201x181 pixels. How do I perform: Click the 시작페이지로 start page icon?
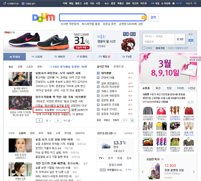[x=5, y=3]
